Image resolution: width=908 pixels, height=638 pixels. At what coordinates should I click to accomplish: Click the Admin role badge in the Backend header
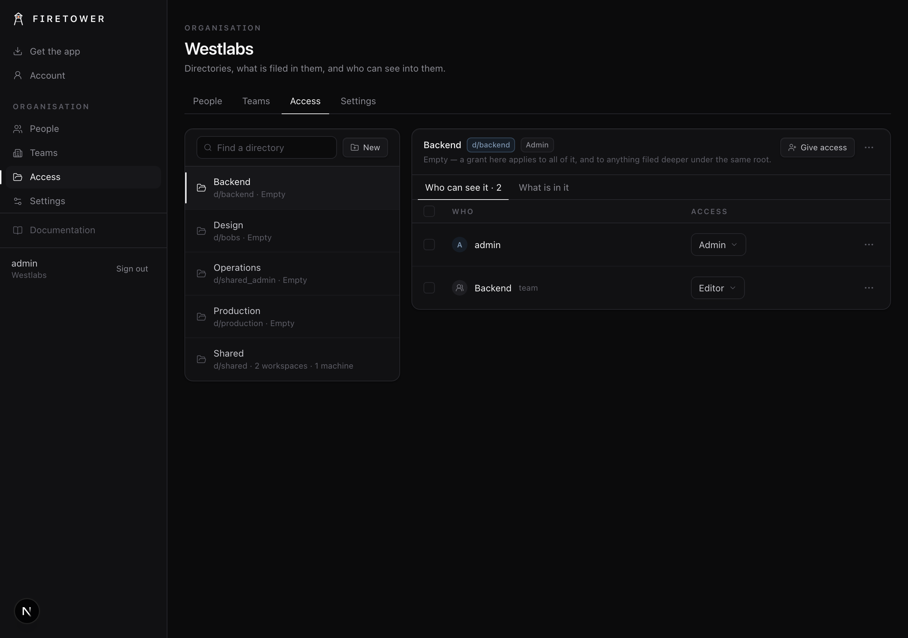click(x=537, y=145)
